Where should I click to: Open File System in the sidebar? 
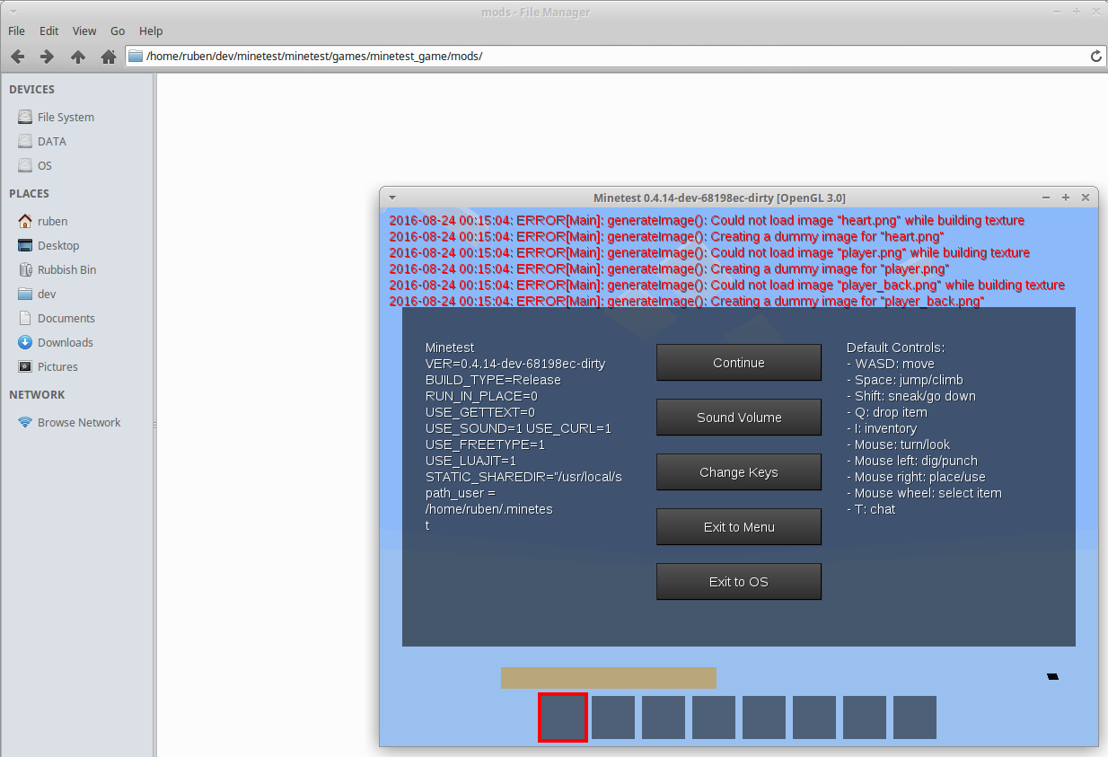[65, 118]
